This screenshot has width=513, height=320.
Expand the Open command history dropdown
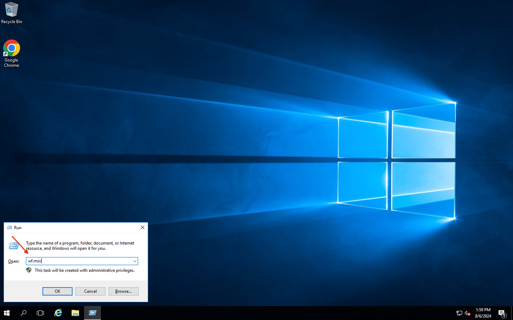(135, 261)
